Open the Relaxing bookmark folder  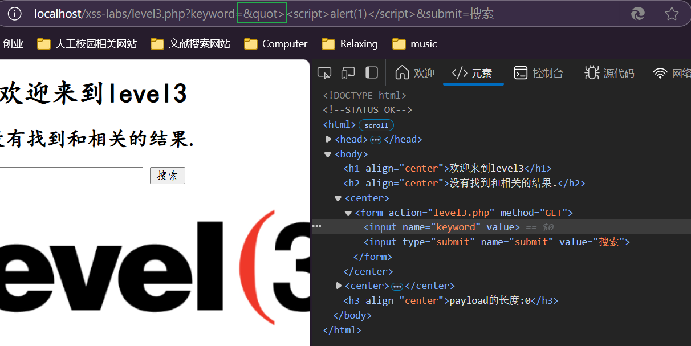349,44
